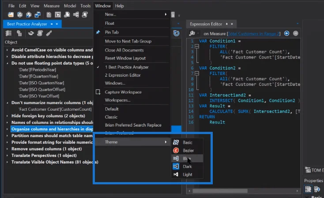Select 'Date'[FPeriodnYear] object row
The image size is (324, 198).
37,70
